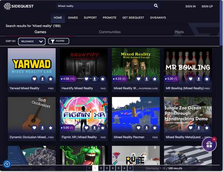Click the Sign In link
Image resolution: width=223 pixels, height=172 pixels.
click(x=191, y=6)
